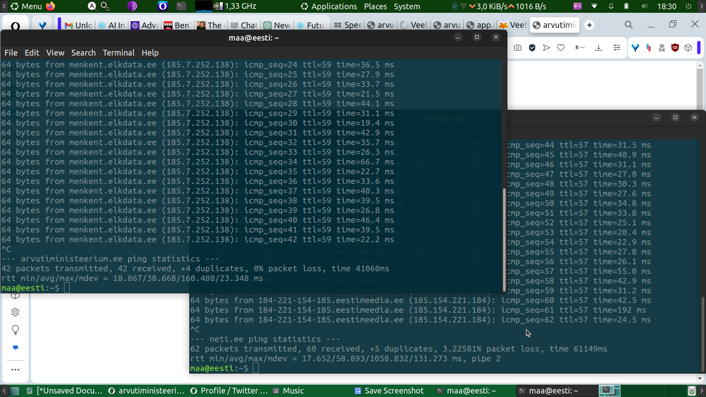Launch Opera from the top panel launcher
This screenshot has height=397, width=706.
pyautogui.click(x=163, y=6)
